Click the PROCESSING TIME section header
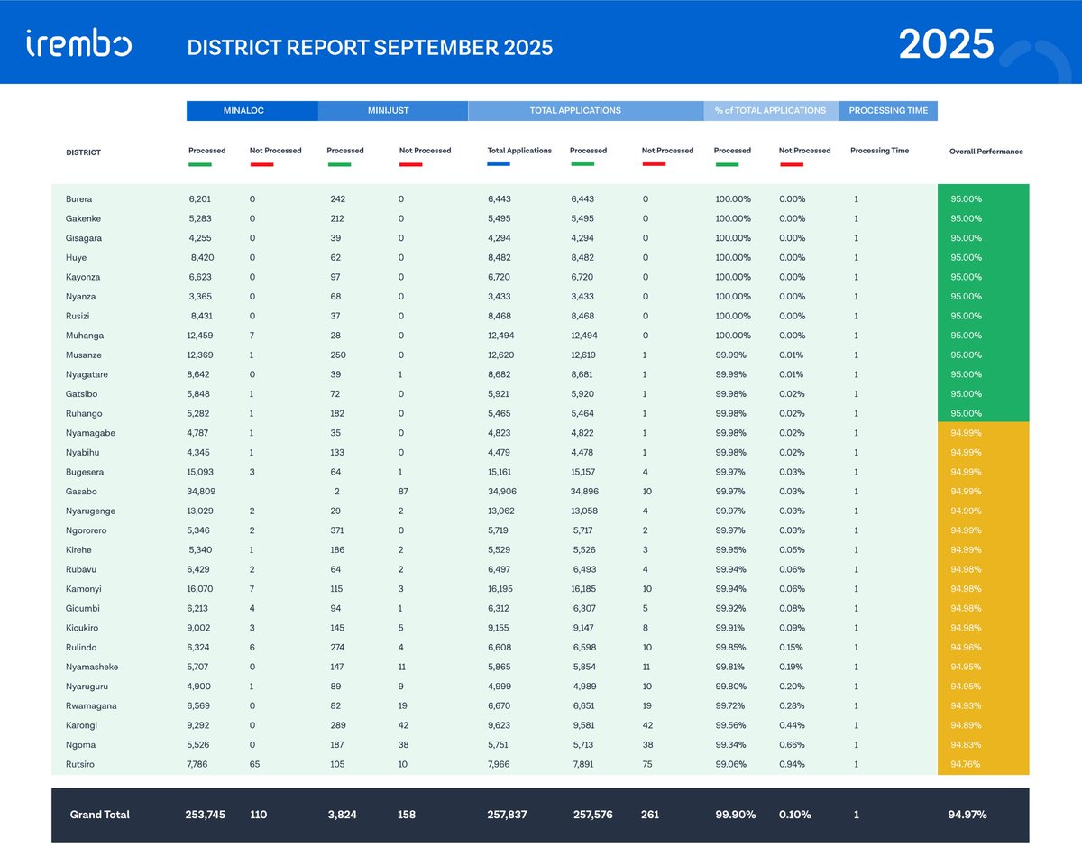Screen dimensions: 1082x857 click(888, 110)
